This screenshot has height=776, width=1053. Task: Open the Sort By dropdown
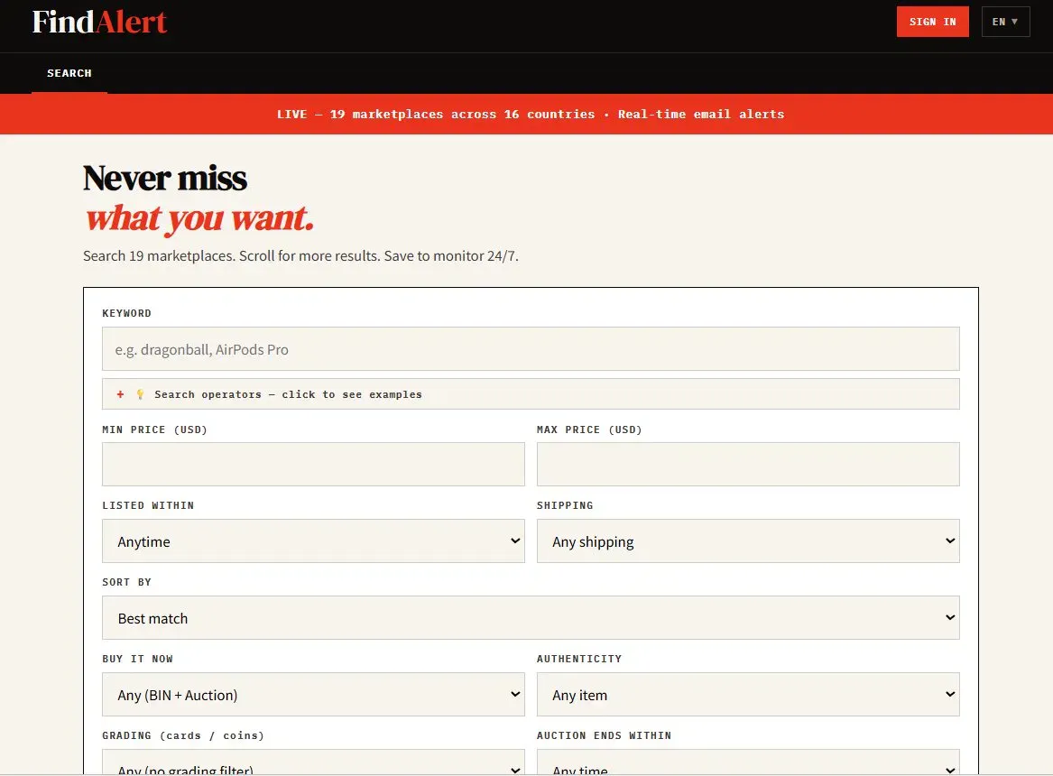click(531, 617)
